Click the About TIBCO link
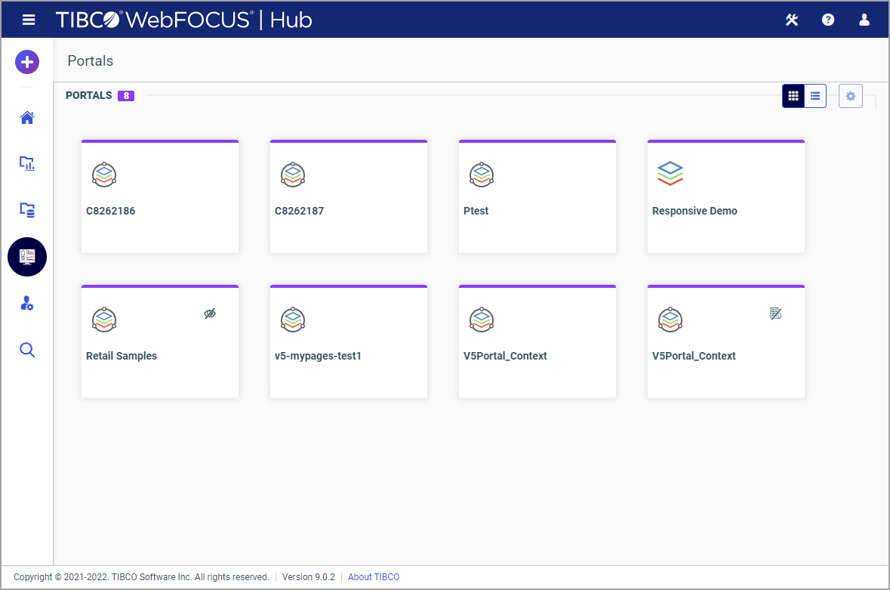The width and height of the screenshot is (890, 590). pyautogui.click(x=374, y=577)
